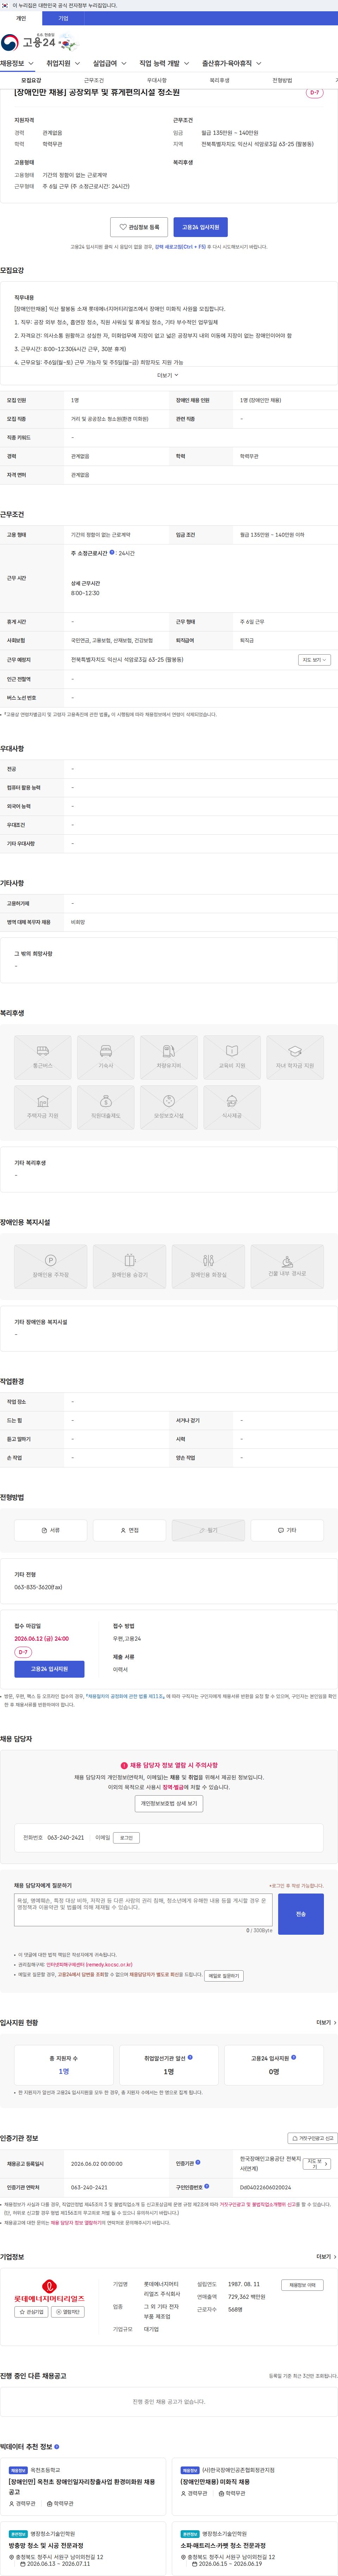Select the 기숙사 welfare icon
The image size is (338, 2576).
pyautogui.click(x=106, y=1057)
